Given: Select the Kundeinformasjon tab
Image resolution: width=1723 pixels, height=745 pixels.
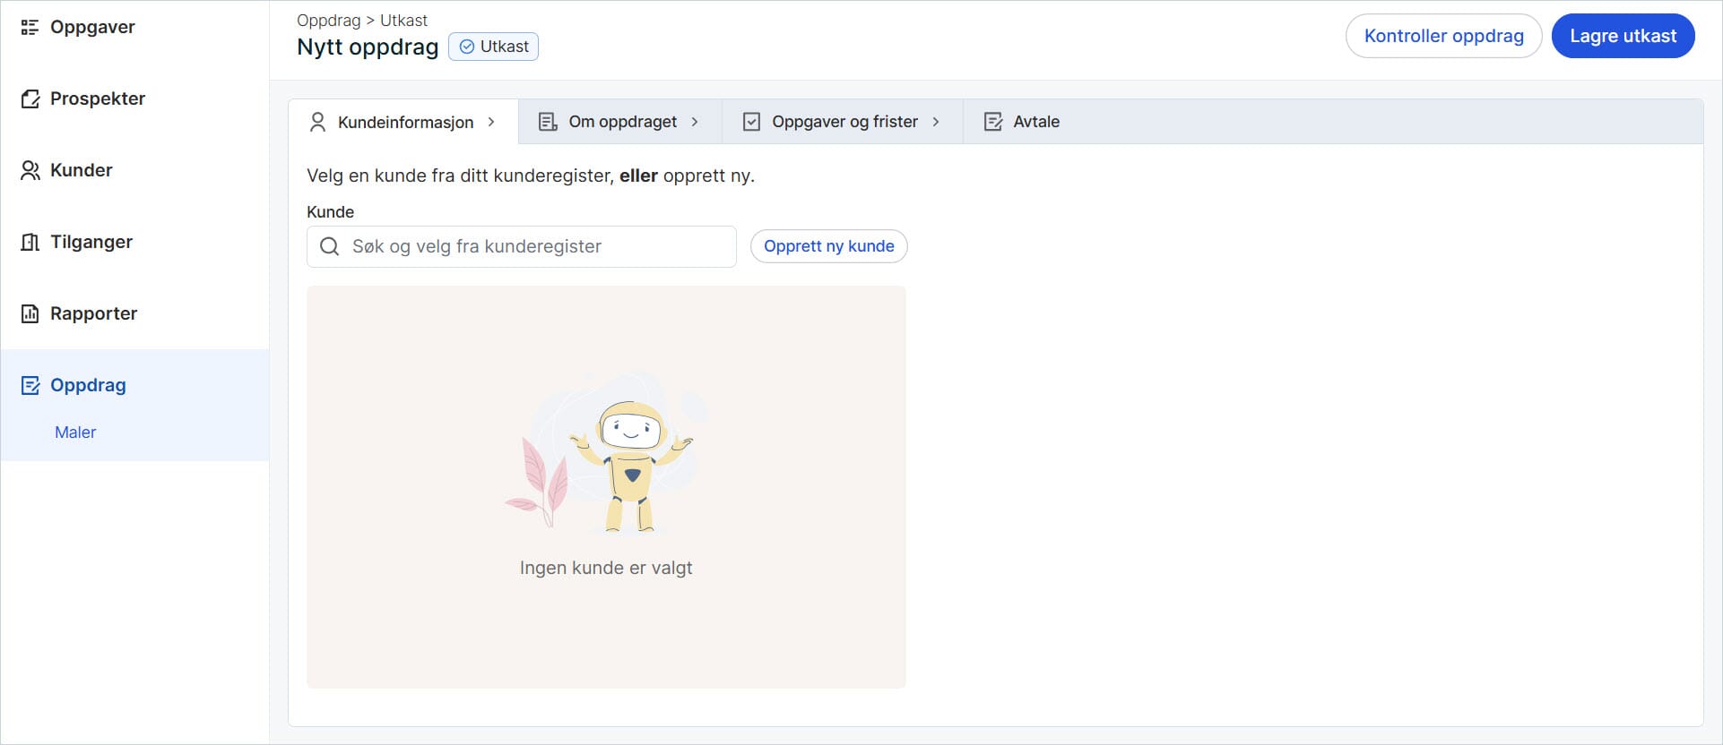Looking at the screenshot, I should [404, 123].
